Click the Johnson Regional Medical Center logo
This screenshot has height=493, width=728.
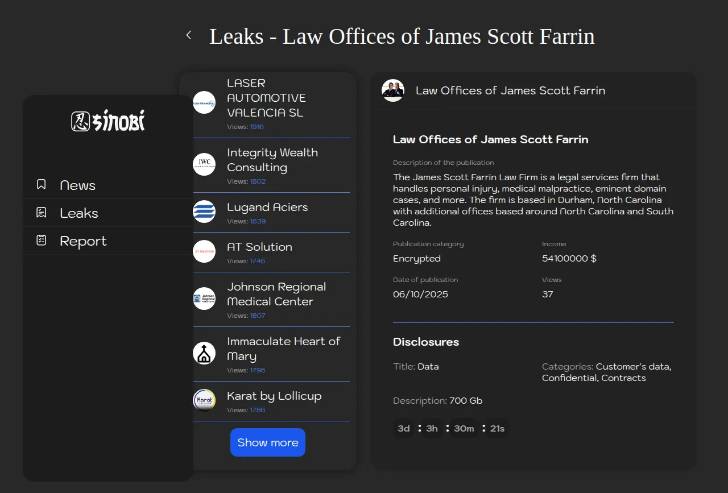(204, 299)
